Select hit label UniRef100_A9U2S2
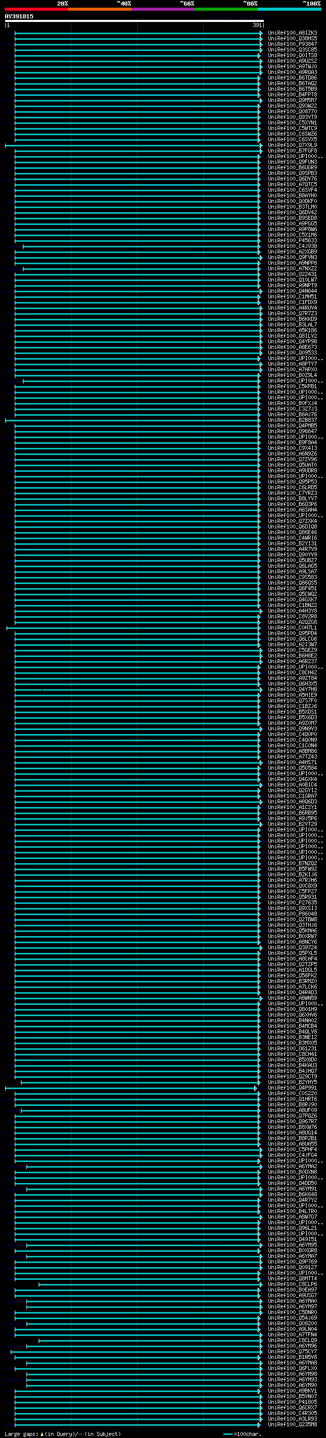The width and height of the screenshot is (326, 1438). coord(292,61)
